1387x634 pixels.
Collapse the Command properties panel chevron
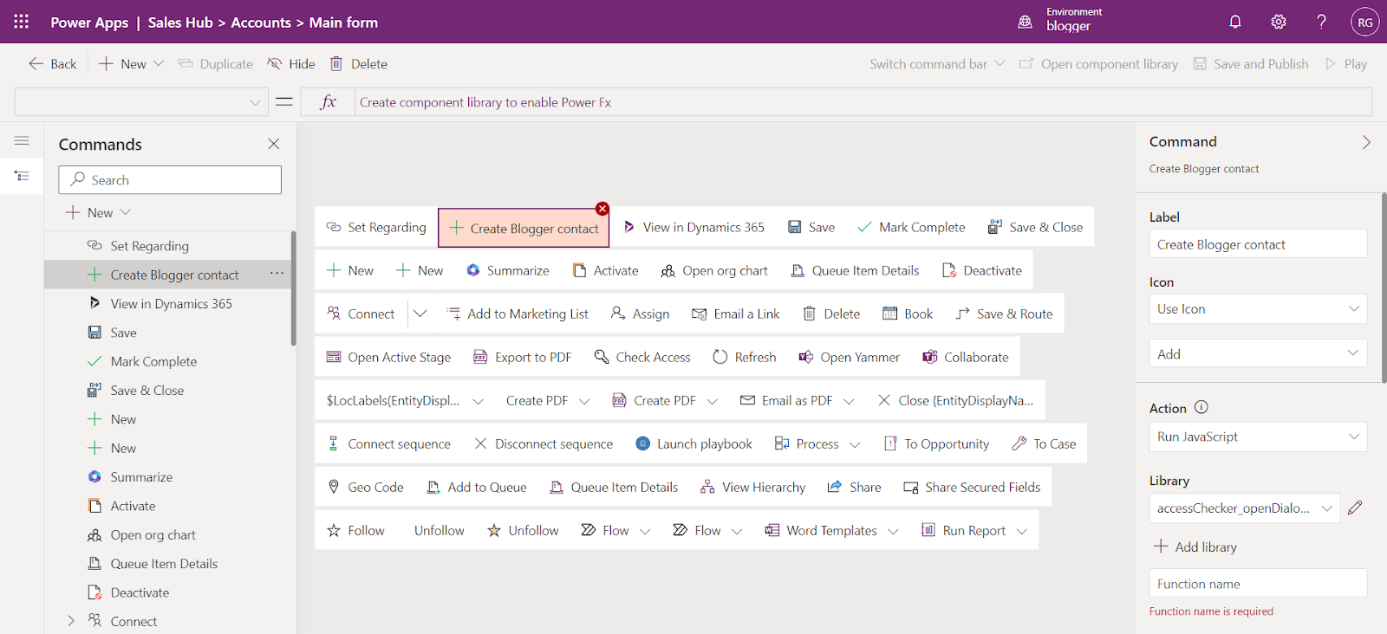pyautogui.click(x=1366, y=142)
